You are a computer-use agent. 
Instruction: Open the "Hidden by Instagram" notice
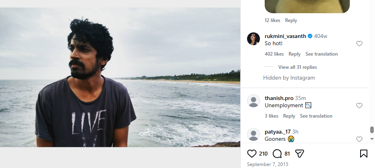point(289,78)
